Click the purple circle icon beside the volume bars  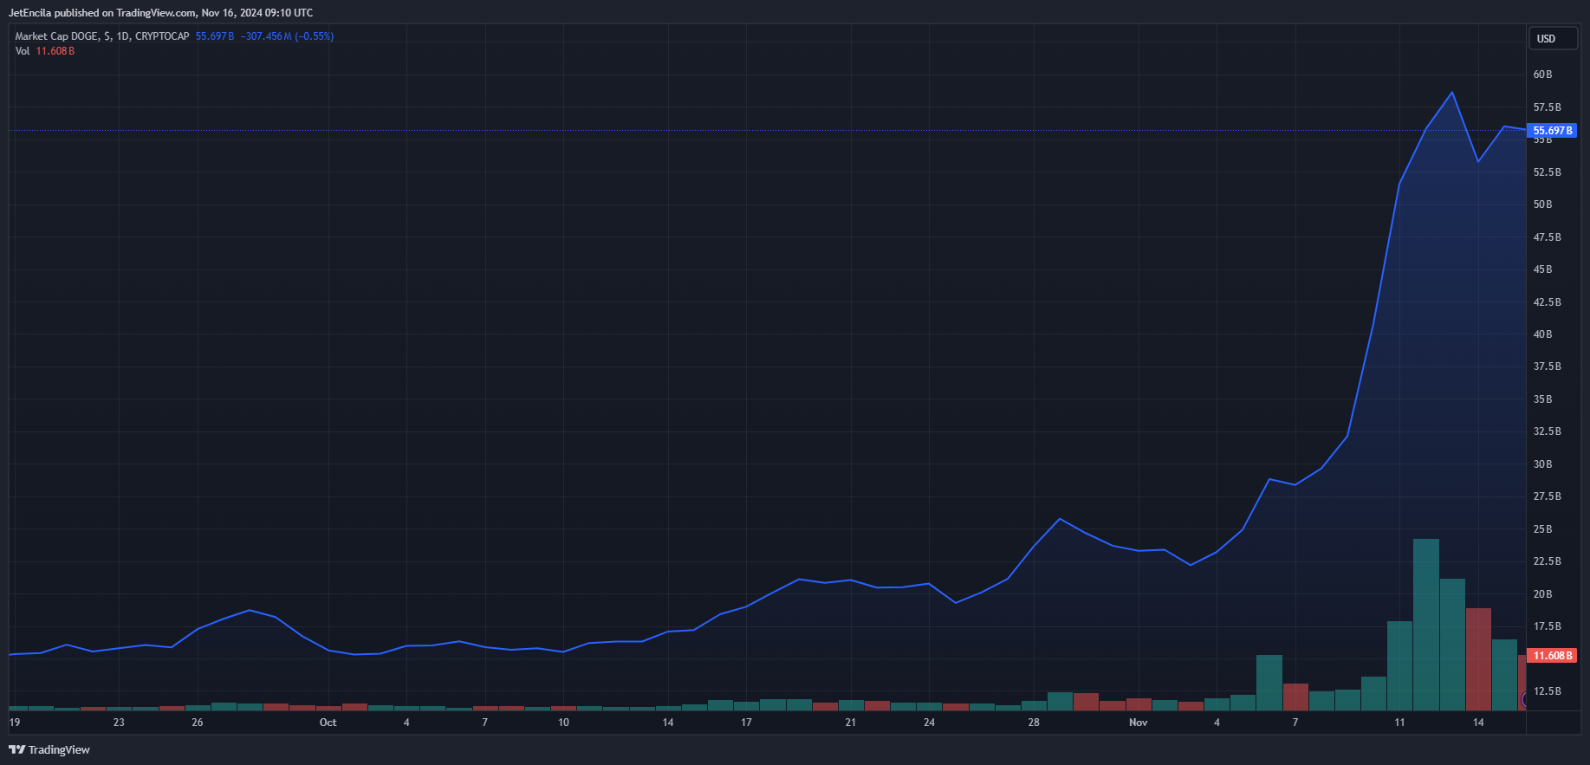1524,699
